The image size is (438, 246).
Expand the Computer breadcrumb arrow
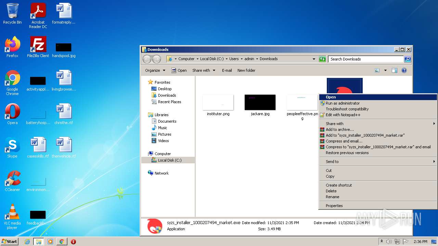197,59
